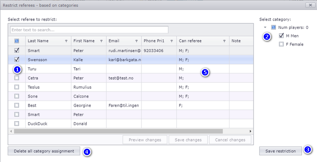The image size is (317, 162).
Task: Close the Restrict referees dialog
Action: click(310, 5)
